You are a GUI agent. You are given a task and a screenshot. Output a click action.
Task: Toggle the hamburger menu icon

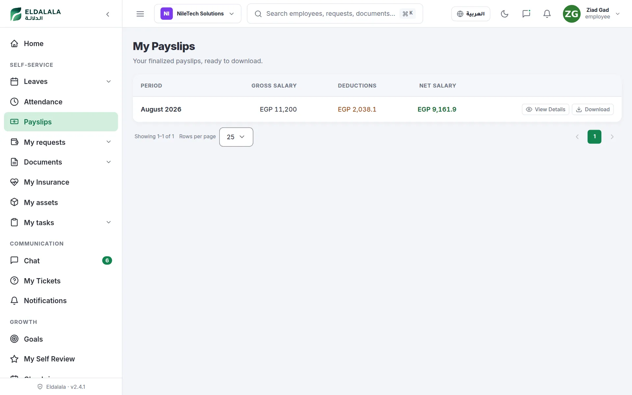[x=140, y=14]
